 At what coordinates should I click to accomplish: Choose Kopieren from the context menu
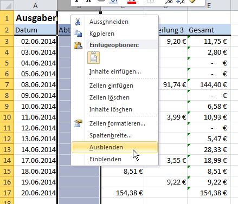tap(114, 34)
